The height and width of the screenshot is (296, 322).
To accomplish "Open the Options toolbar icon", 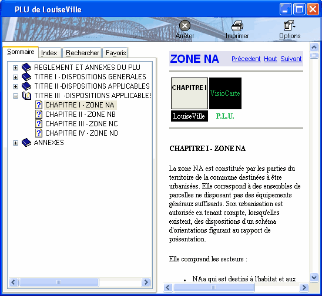I will coord(289,25).
